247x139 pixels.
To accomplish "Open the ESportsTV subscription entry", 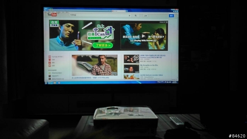I will click(x=53, y=76).
